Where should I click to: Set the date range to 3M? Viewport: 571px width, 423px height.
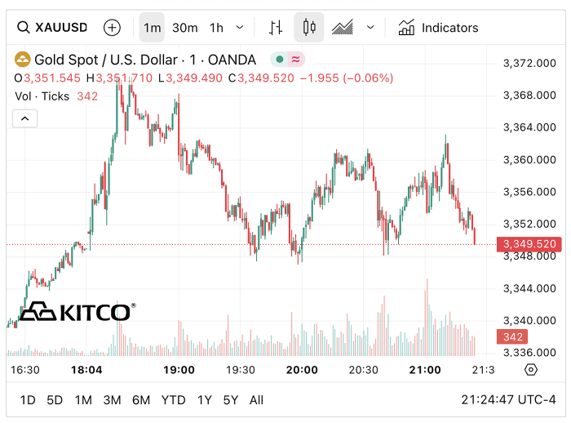pyautogui.click(x=113, y=400)
